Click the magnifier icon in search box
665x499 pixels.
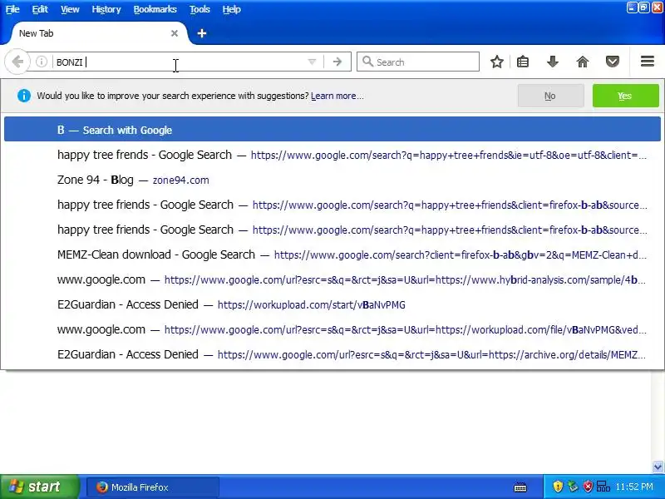[x=367, y=62]
